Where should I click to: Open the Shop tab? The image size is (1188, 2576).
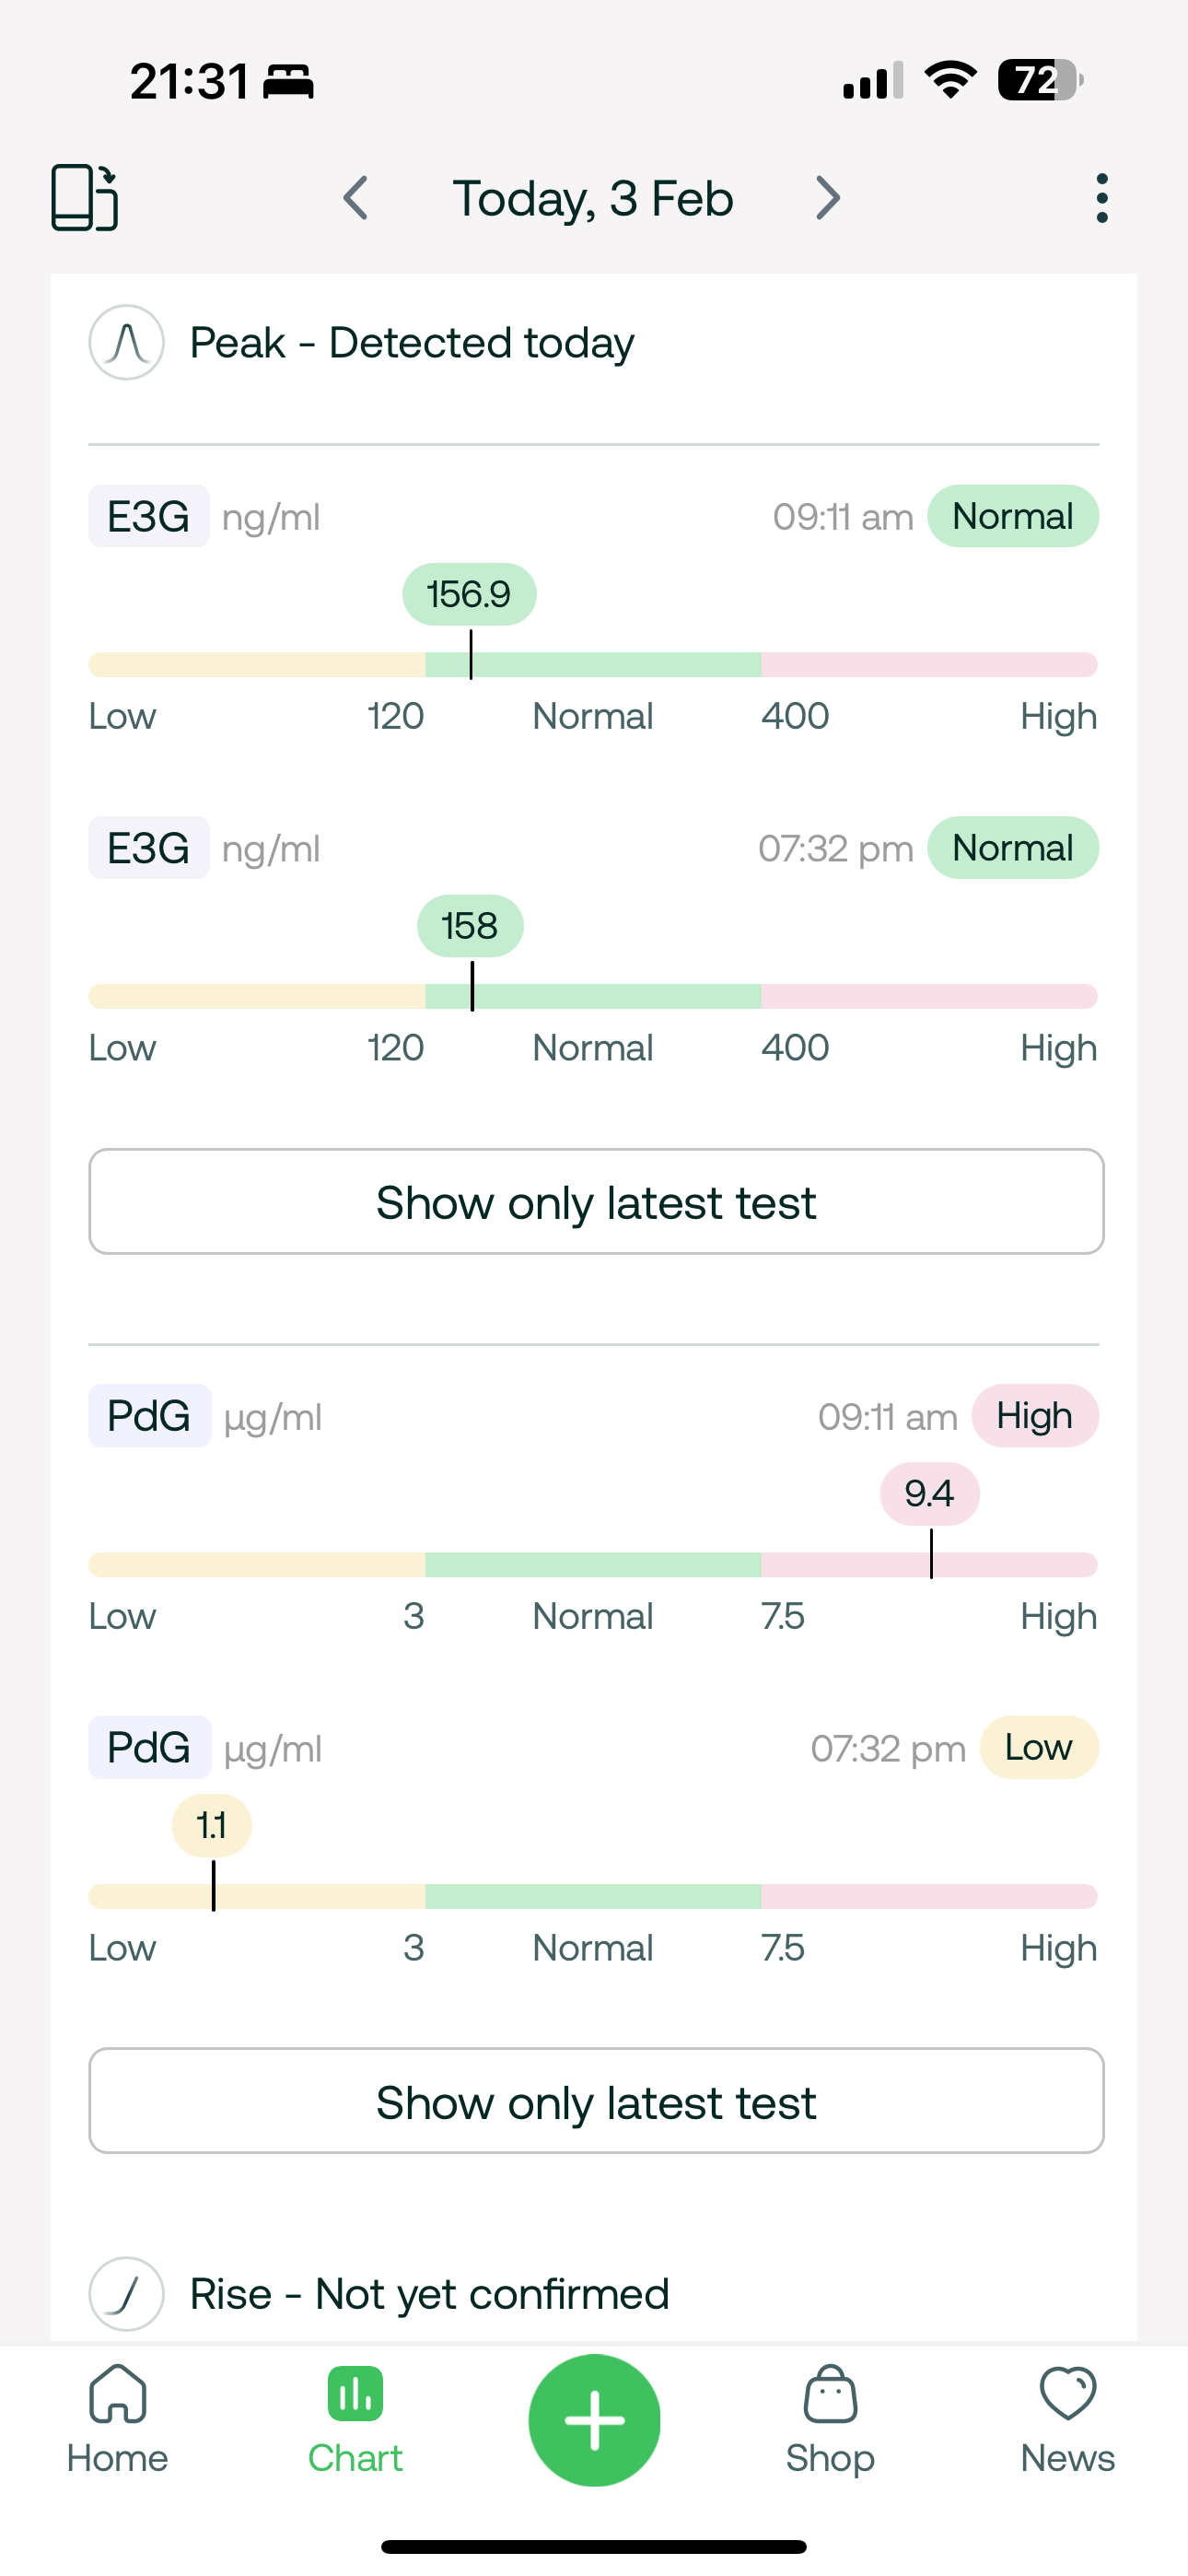click(x=830, y=2420)
